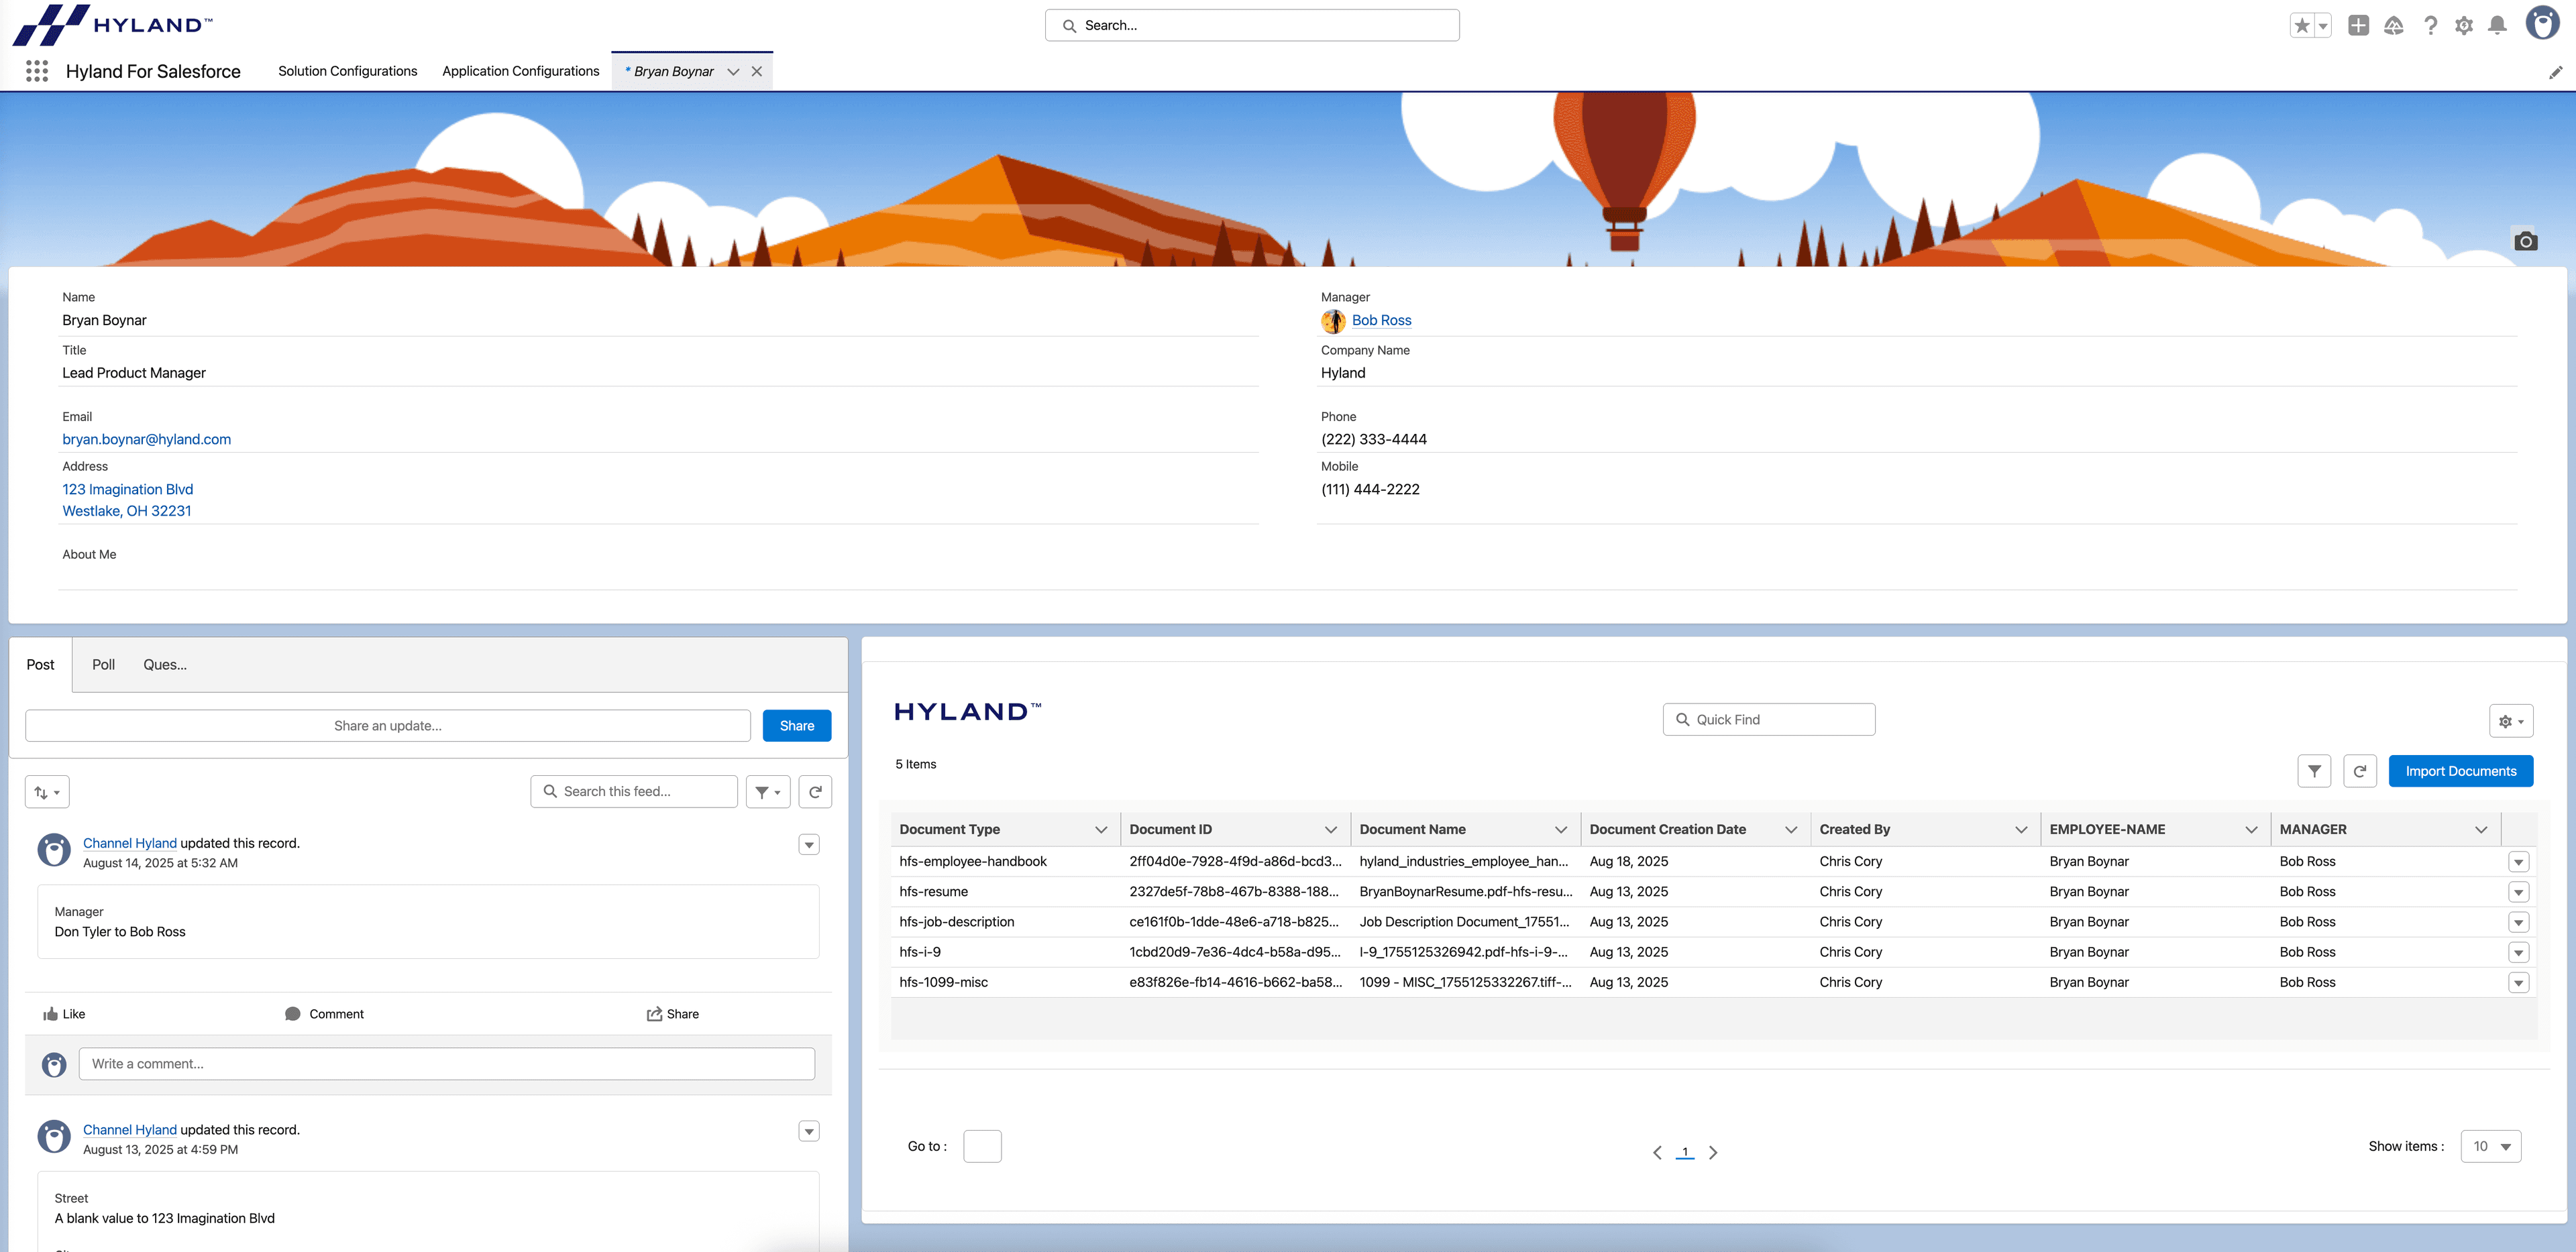2576x1252 pixels.
Task: Open the Document Type column menu chevron
Action: click(x=1101, y=830)
